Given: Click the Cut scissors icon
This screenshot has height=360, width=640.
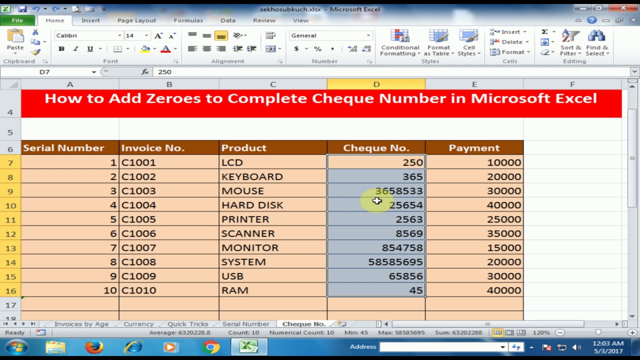Looking at the screenshot, I should 35,32.
